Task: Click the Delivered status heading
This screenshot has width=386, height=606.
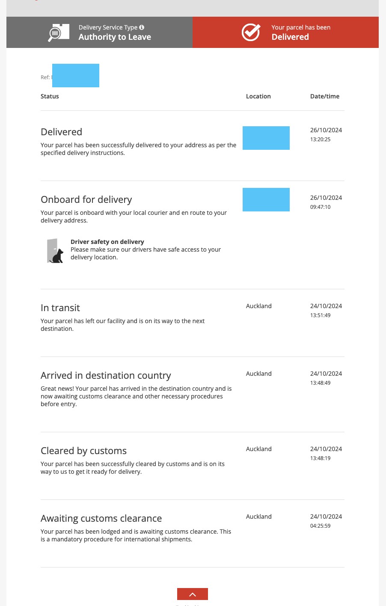Action: pyautogui.click(x=61, y=132)
